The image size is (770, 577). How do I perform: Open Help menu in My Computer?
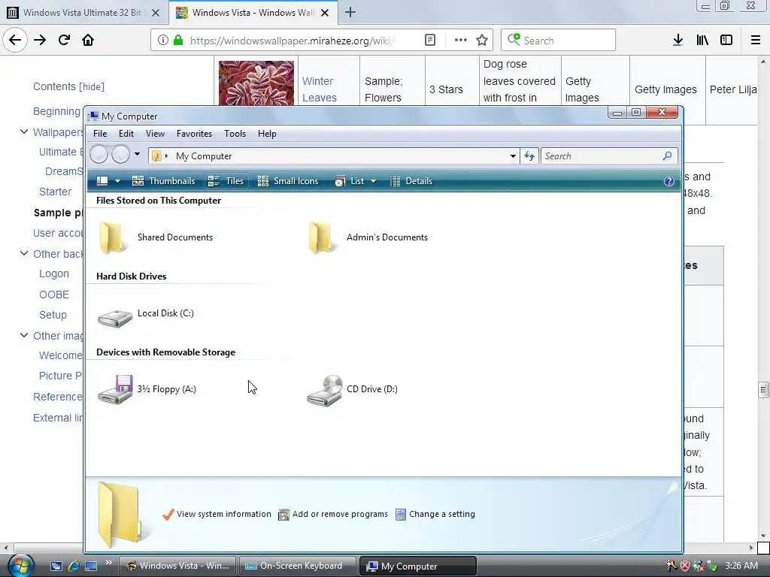point(267,134)
